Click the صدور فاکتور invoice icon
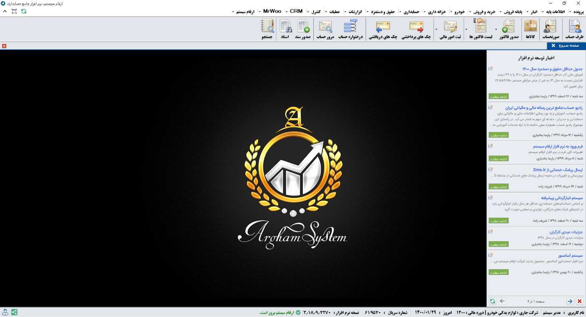This screenshot has height=317, width=586. click(x=508, y=30)
